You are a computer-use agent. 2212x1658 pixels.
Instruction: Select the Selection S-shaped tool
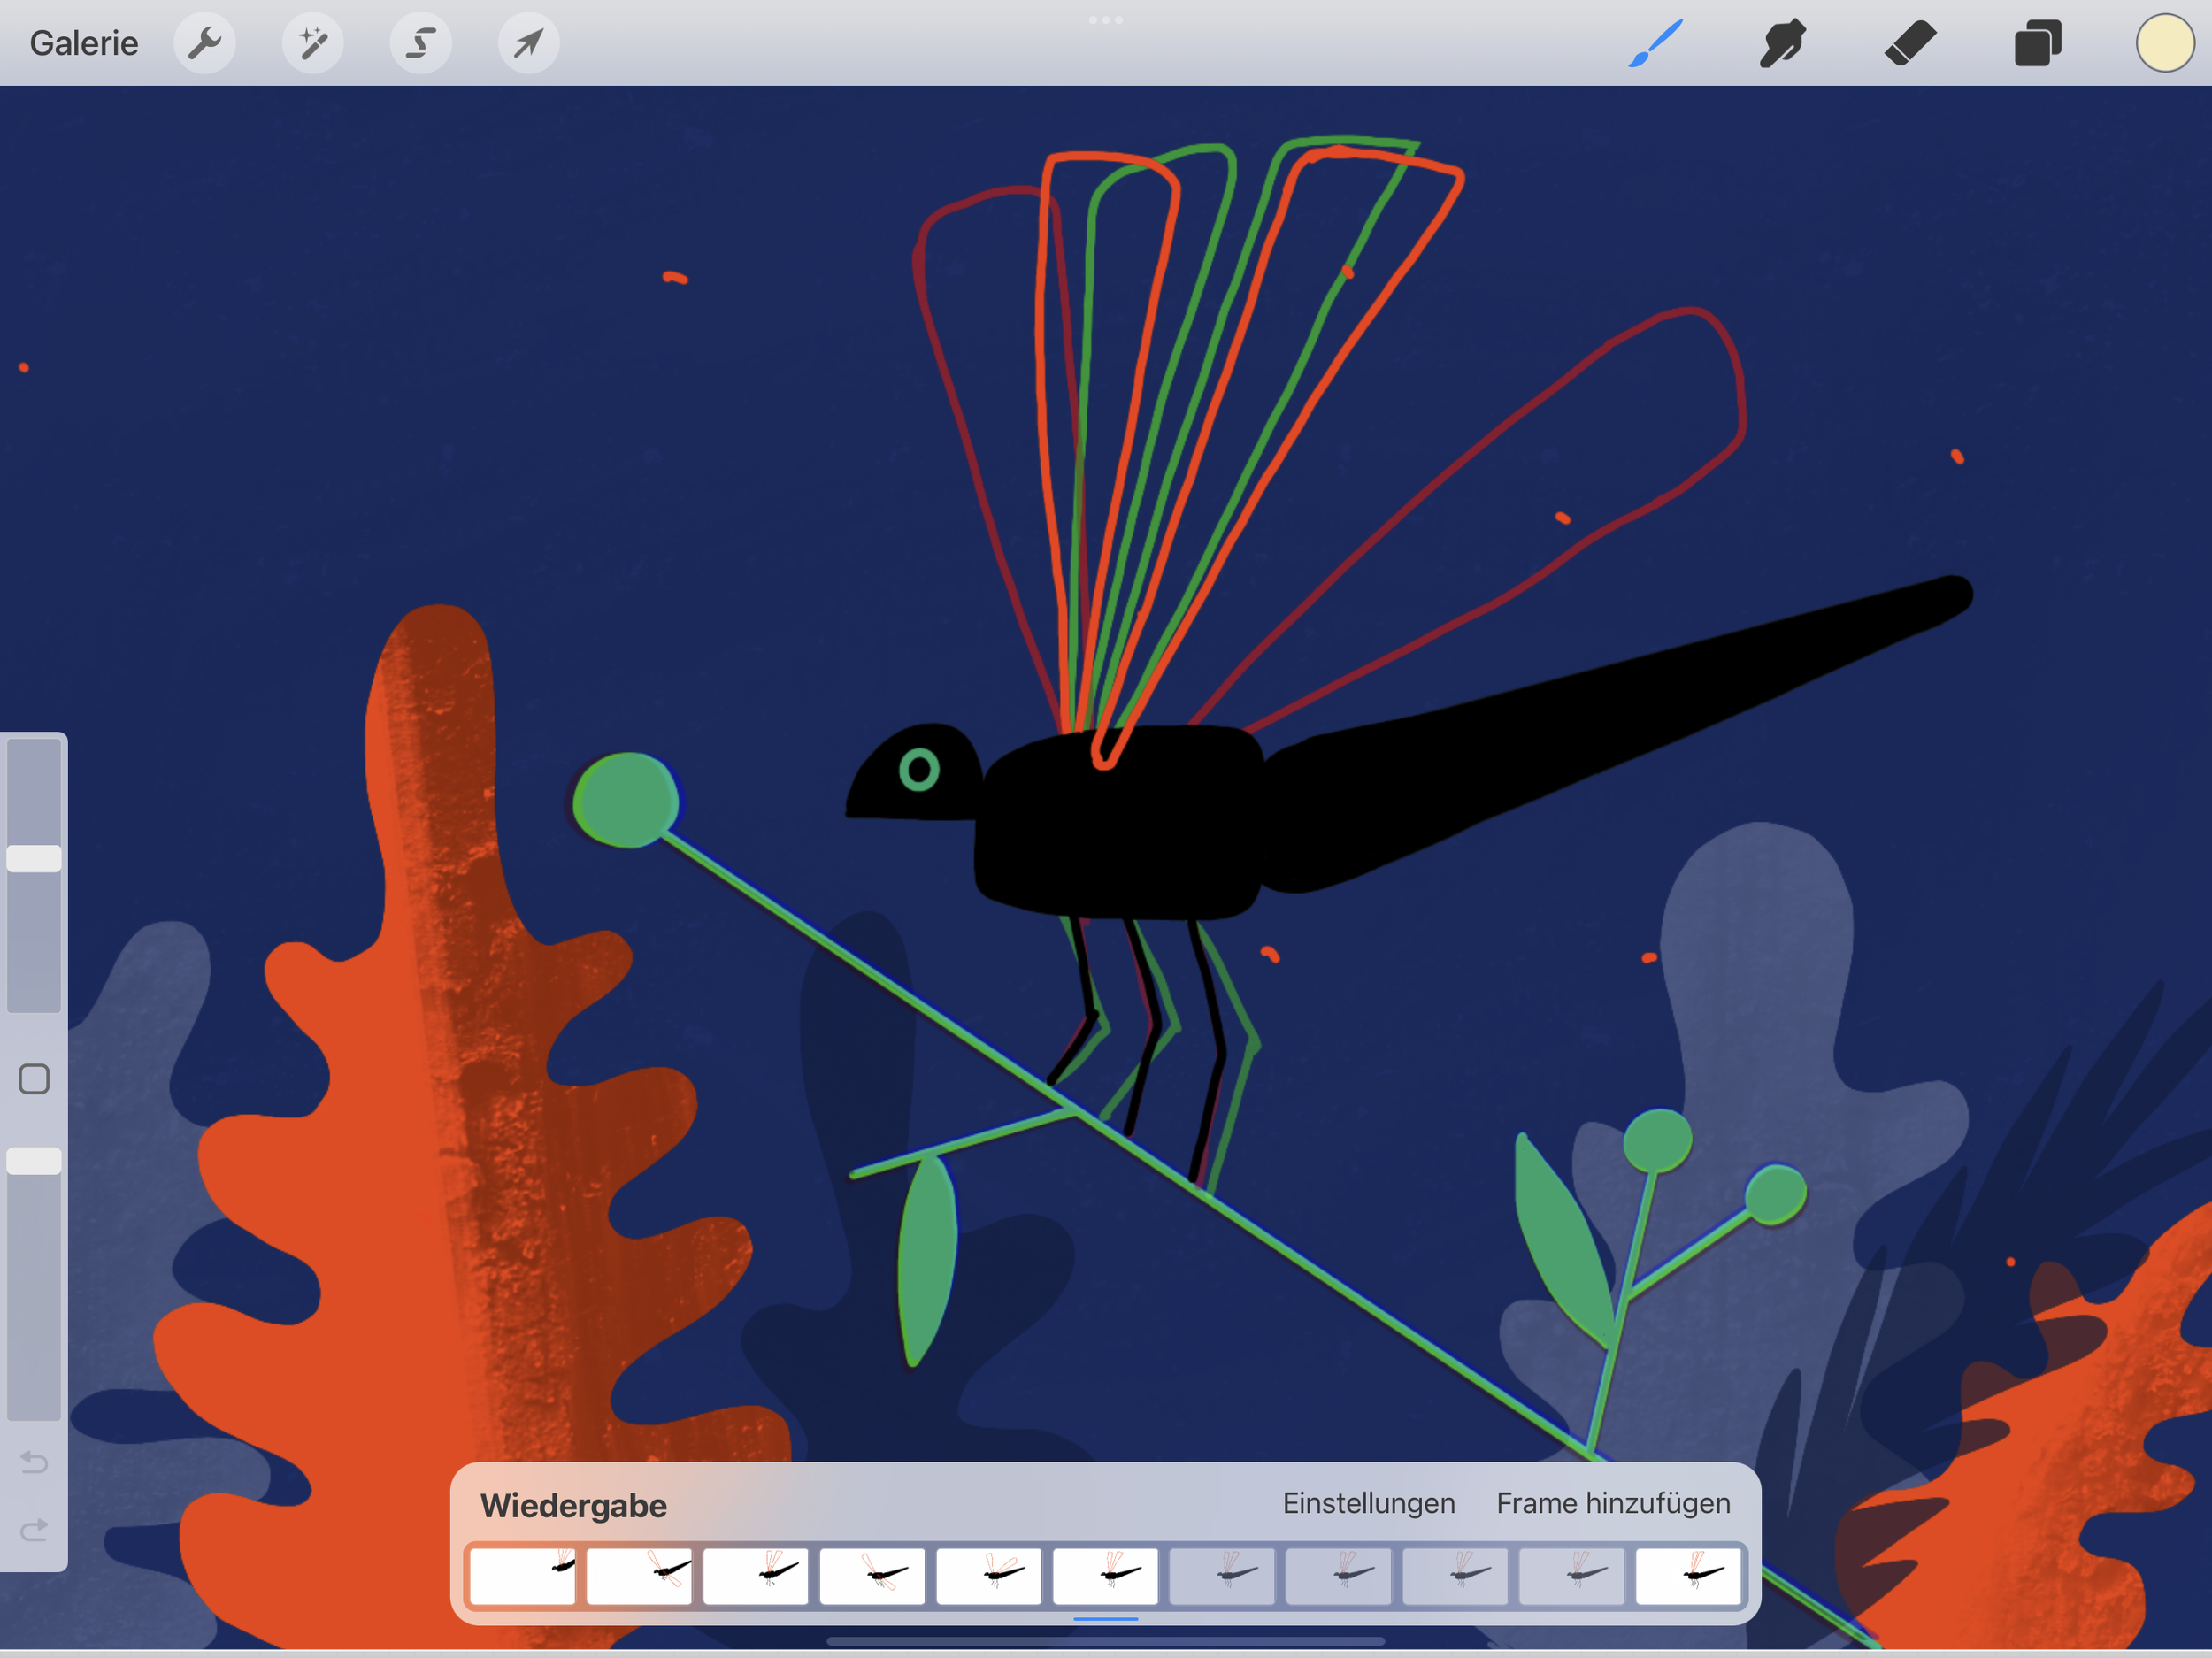pyautogui.click(x=421, y=43)
